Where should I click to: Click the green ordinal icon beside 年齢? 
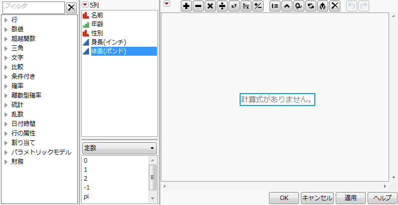[86, 24]
